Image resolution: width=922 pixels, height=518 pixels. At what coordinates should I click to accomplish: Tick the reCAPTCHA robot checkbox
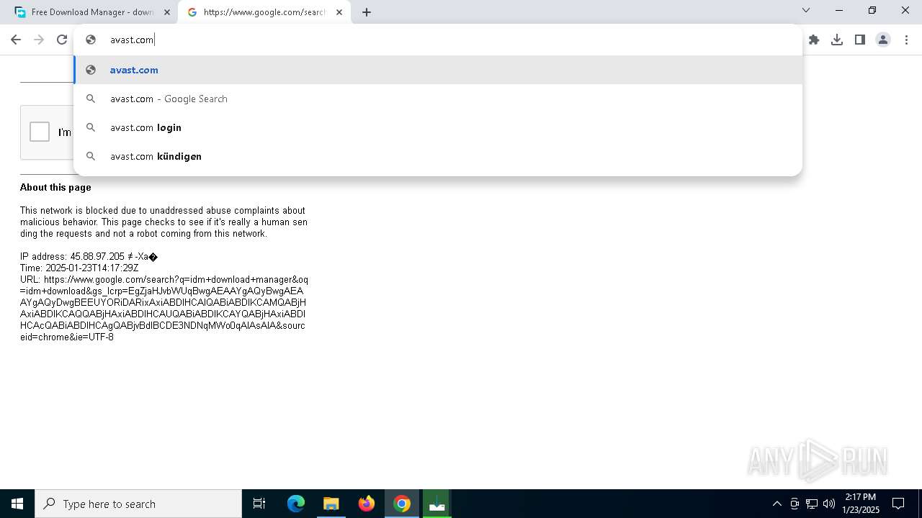tap(40, 132)
